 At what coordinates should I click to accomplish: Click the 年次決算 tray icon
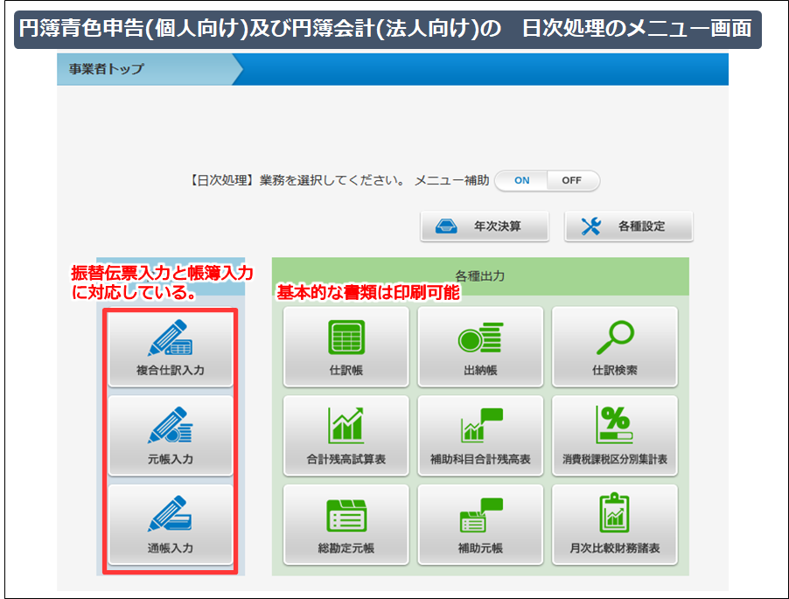pyautogui.click(x=449, y=226)
